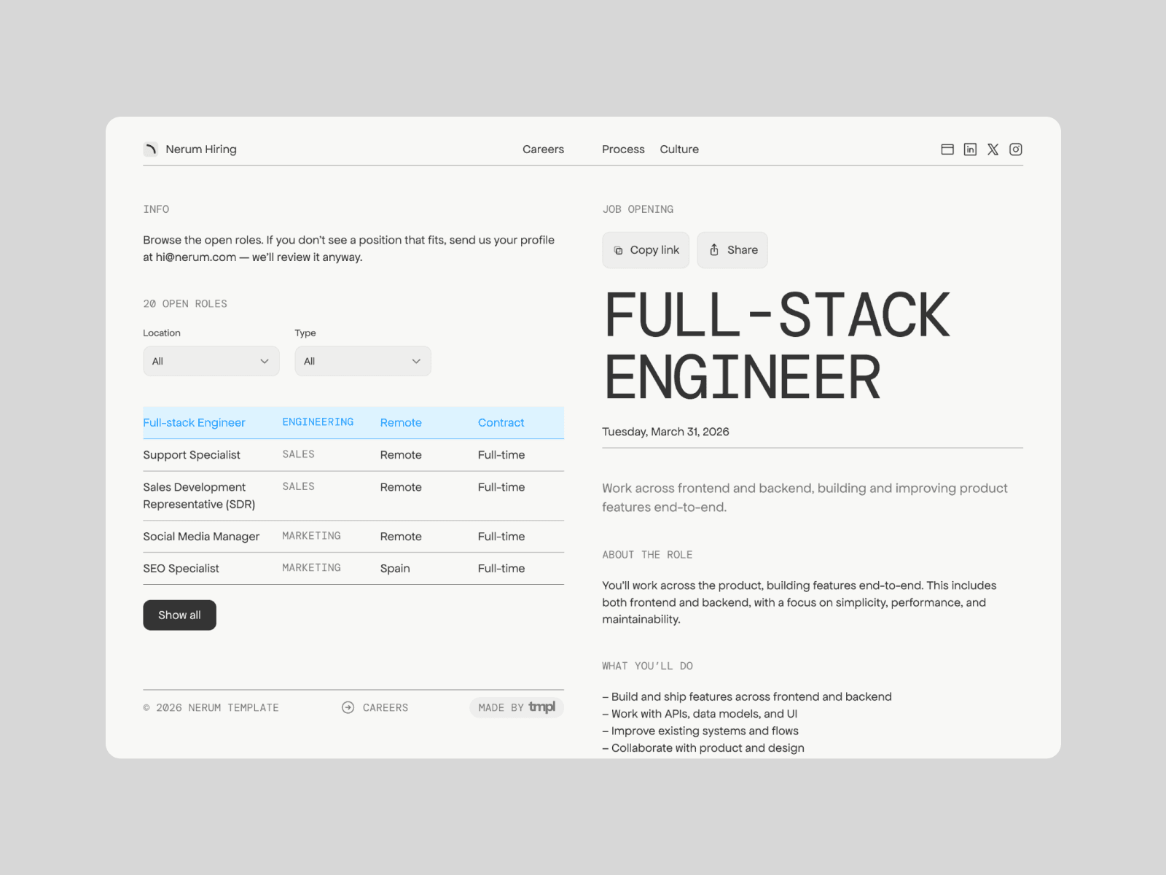Image resolution: width=1166 pixels, height=875 pixels.
Task: Click the arrow icon next to CAREERS in footer
Action: point(348,707)
